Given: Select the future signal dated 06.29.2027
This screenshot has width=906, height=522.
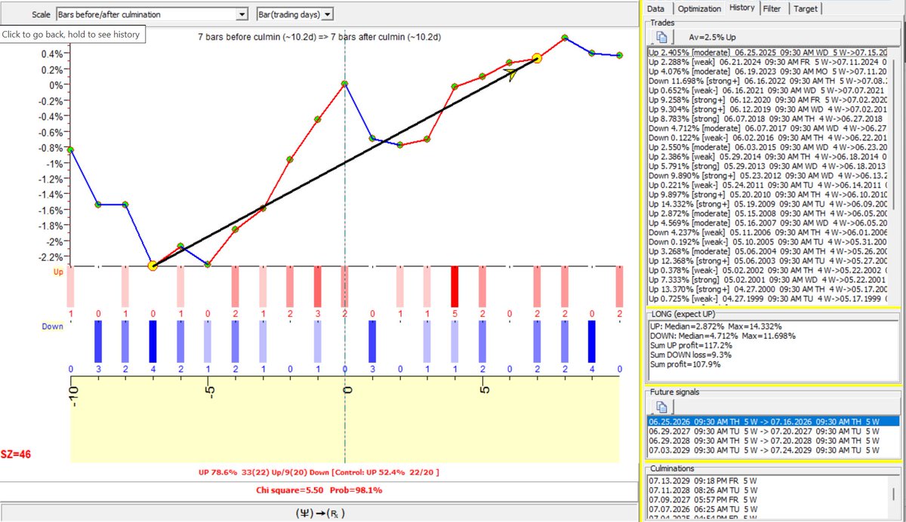Looking at the screenshot, I should point(773,430).
